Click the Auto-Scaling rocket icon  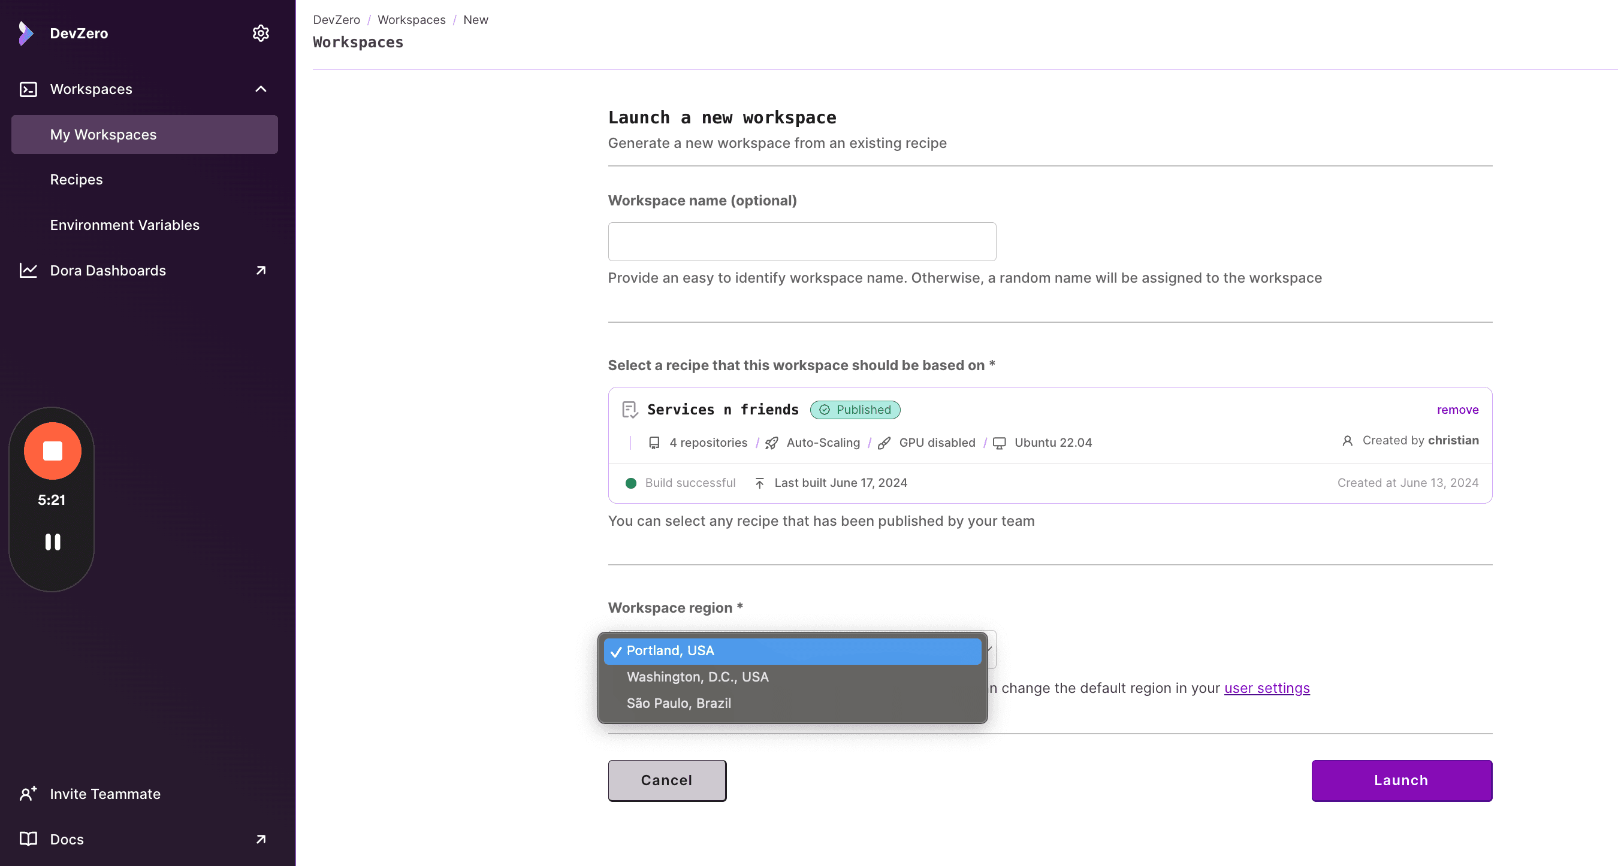coord(772,443)
